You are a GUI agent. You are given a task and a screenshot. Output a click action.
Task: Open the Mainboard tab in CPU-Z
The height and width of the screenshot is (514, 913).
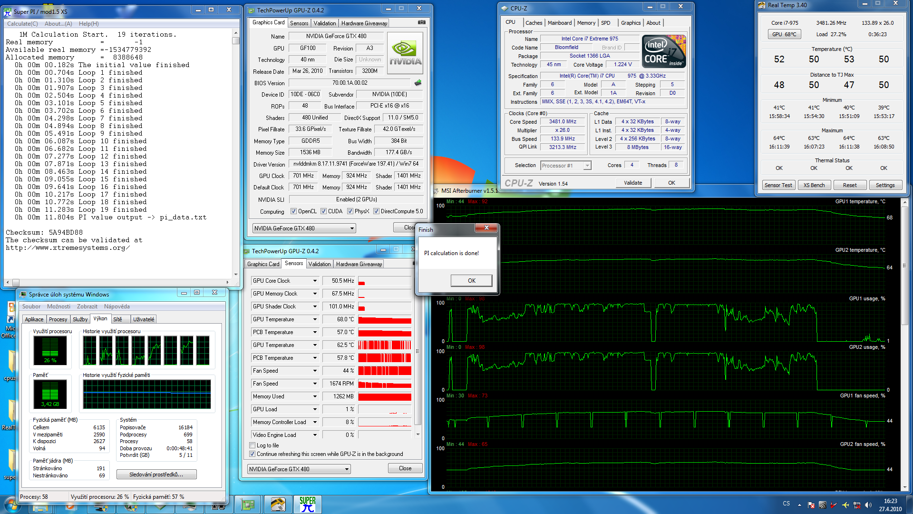(560, 23)
